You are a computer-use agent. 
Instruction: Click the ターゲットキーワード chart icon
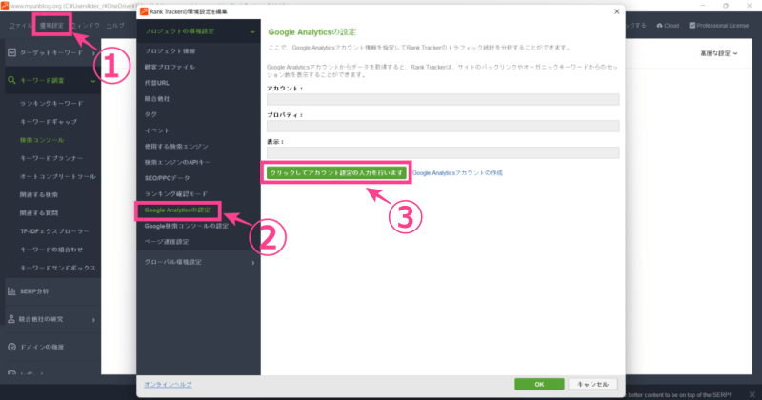(12, 52)
